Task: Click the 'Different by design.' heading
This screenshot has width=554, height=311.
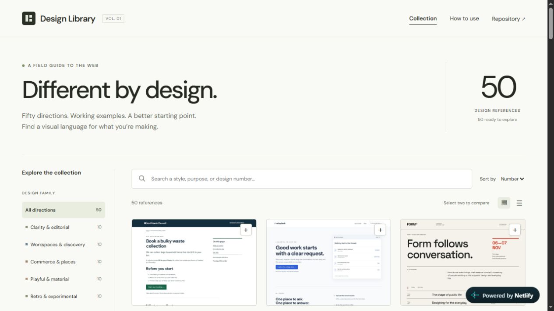Action: [x=119, y=90]
